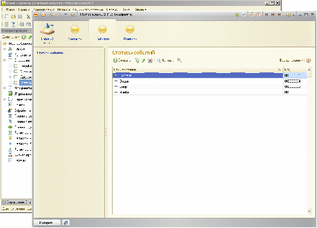317x228 pixels.
Task: Click icon button next to История
Action: pyautogui.click(x=66, y=223)
